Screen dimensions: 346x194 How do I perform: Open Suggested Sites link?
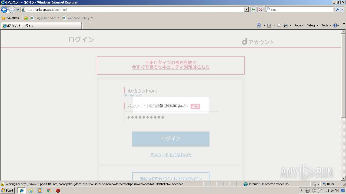43,18
